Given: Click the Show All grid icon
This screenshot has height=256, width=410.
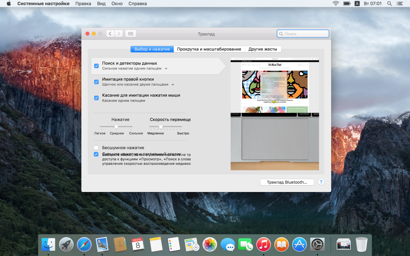Looking at the screenshot, I should (131, 34).
